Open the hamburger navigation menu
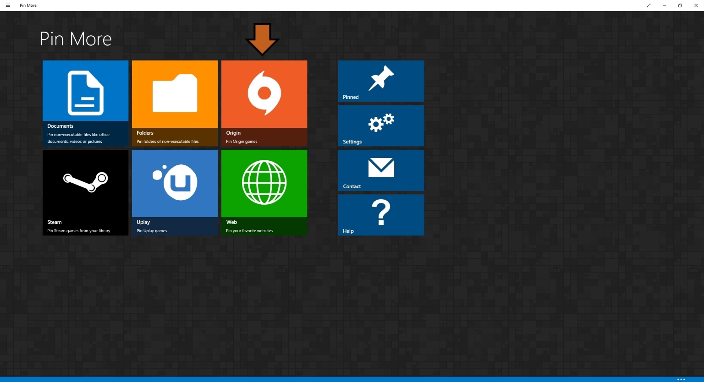 point(8,5)
